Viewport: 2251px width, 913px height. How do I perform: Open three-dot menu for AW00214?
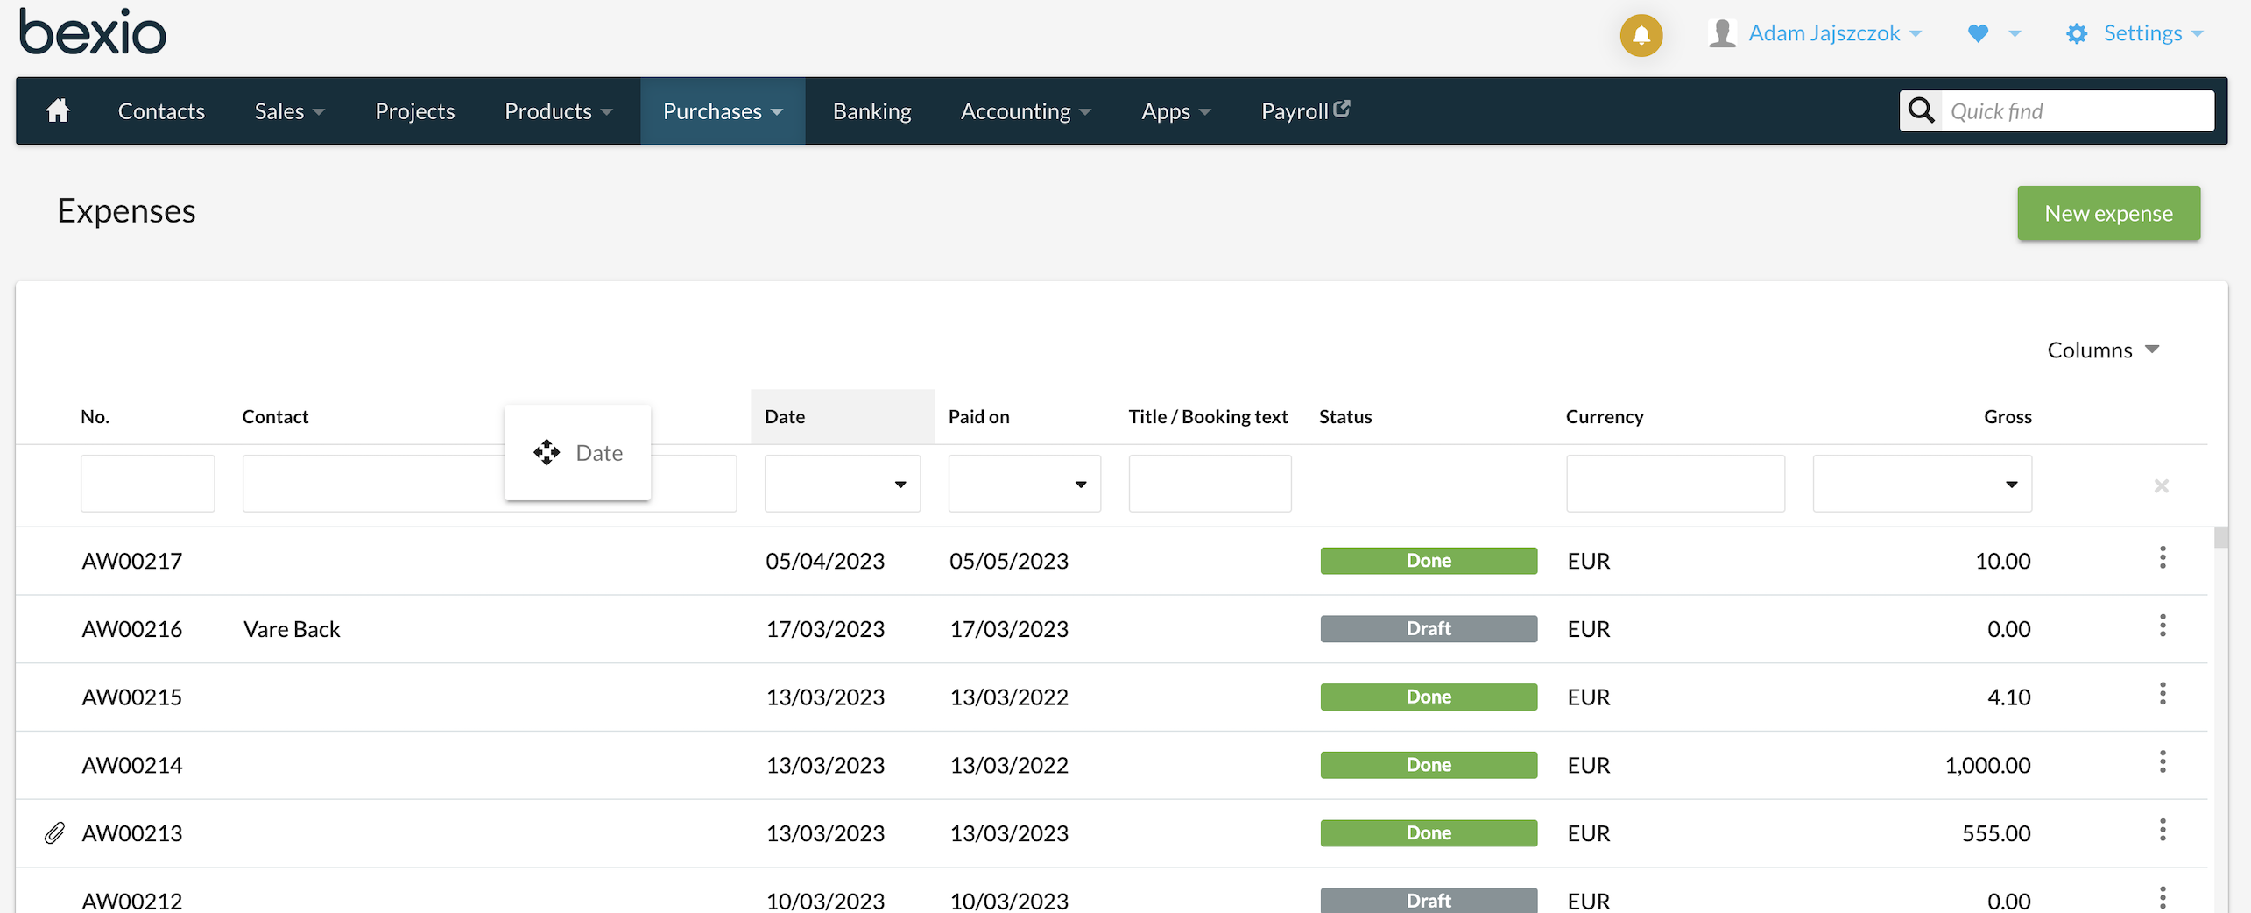click(2162, 762)
